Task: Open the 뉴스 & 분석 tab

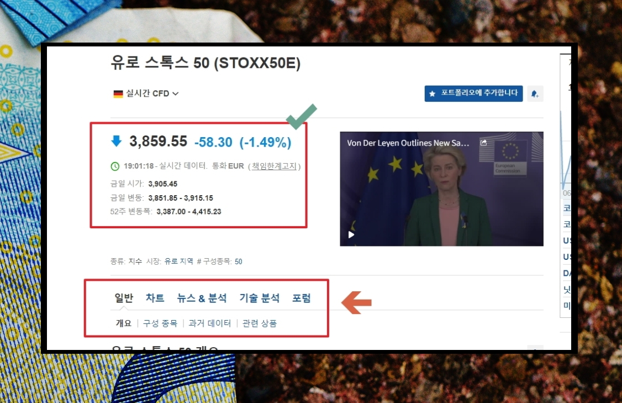Action: click(202, 298)
